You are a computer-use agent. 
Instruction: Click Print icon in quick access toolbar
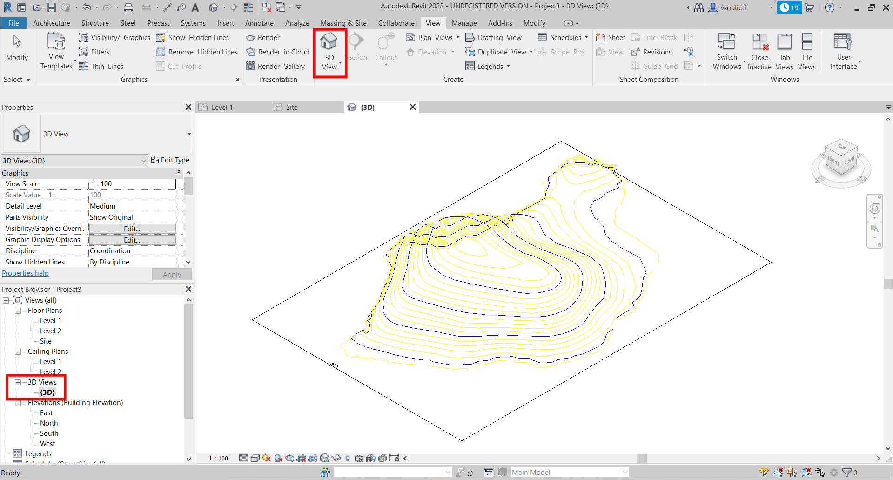coord(128,7)
